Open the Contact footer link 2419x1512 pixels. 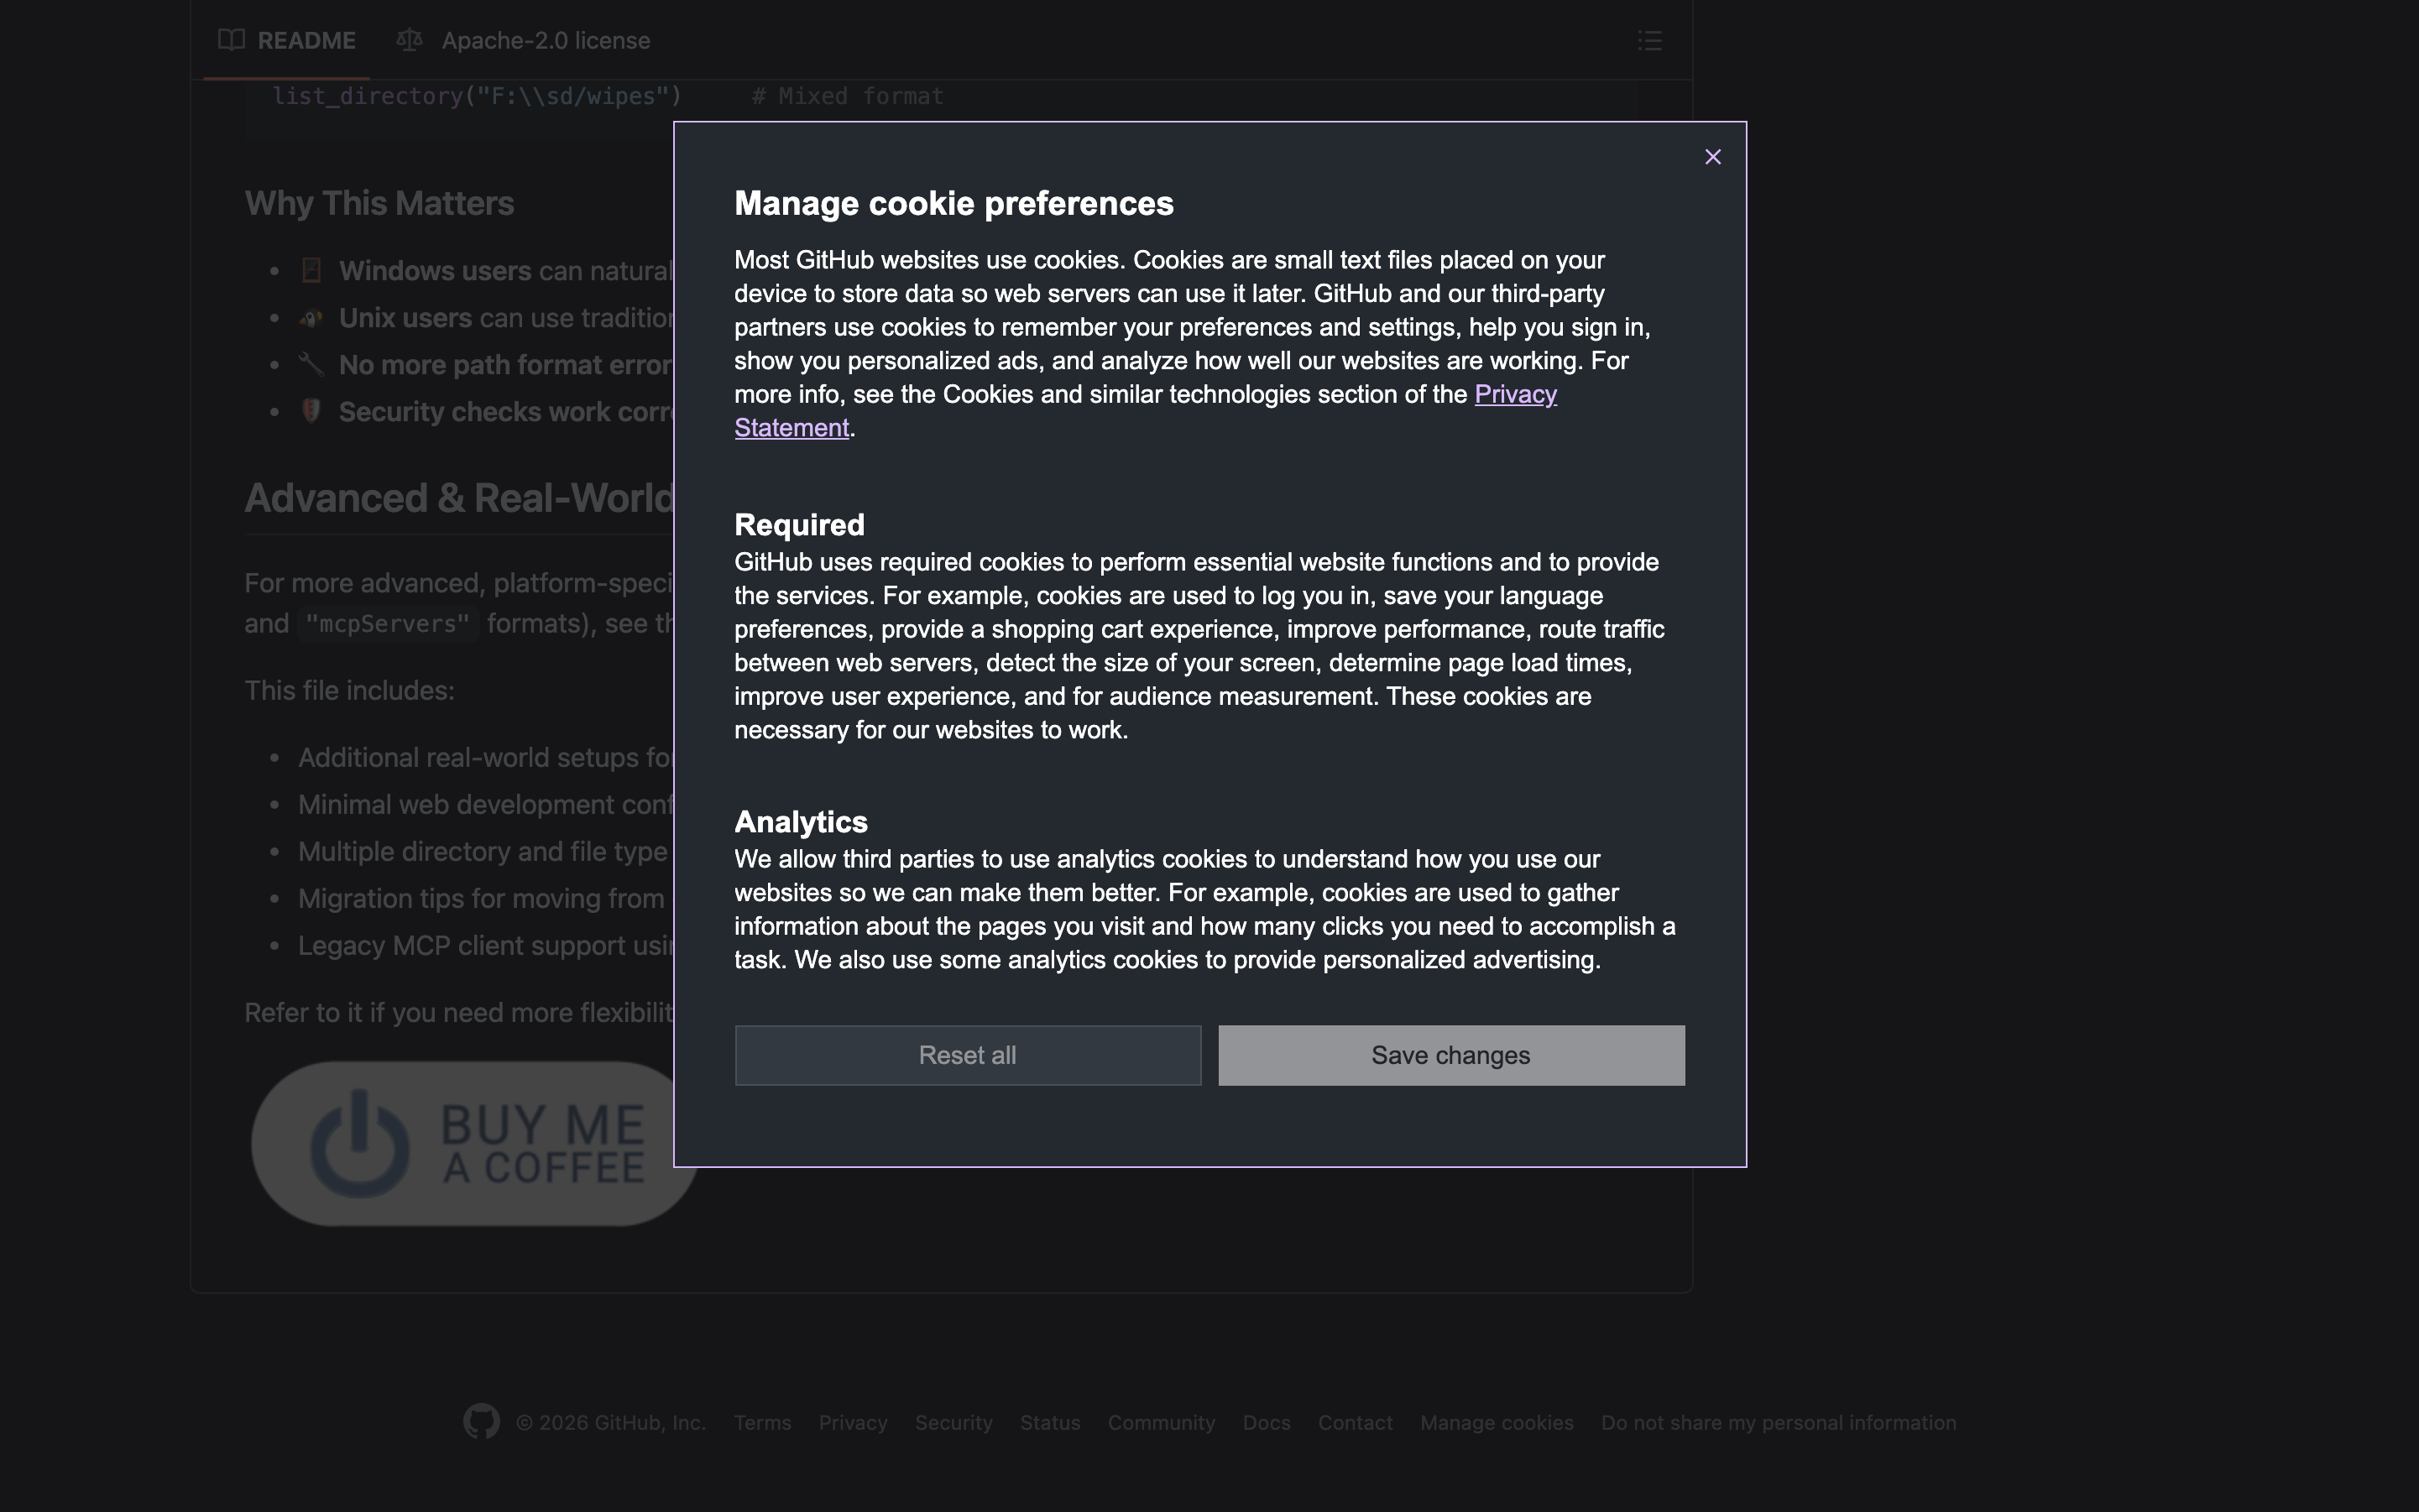(1355, 1422)
